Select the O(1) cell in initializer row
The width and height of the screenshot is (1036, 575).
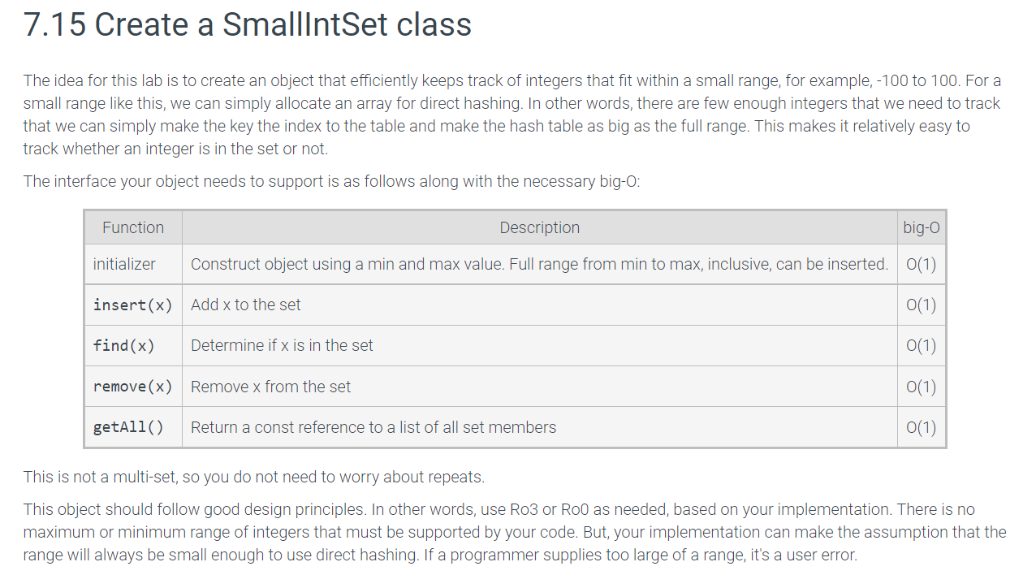tap(922, 264)
